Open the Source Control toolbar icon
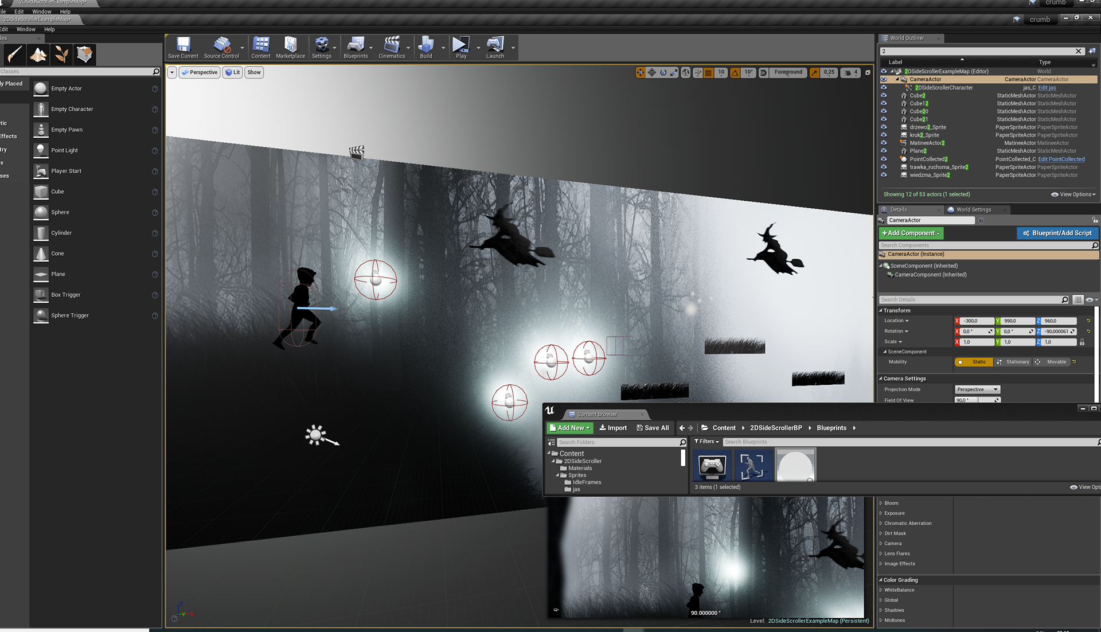1101x632 pixels. 221,47
